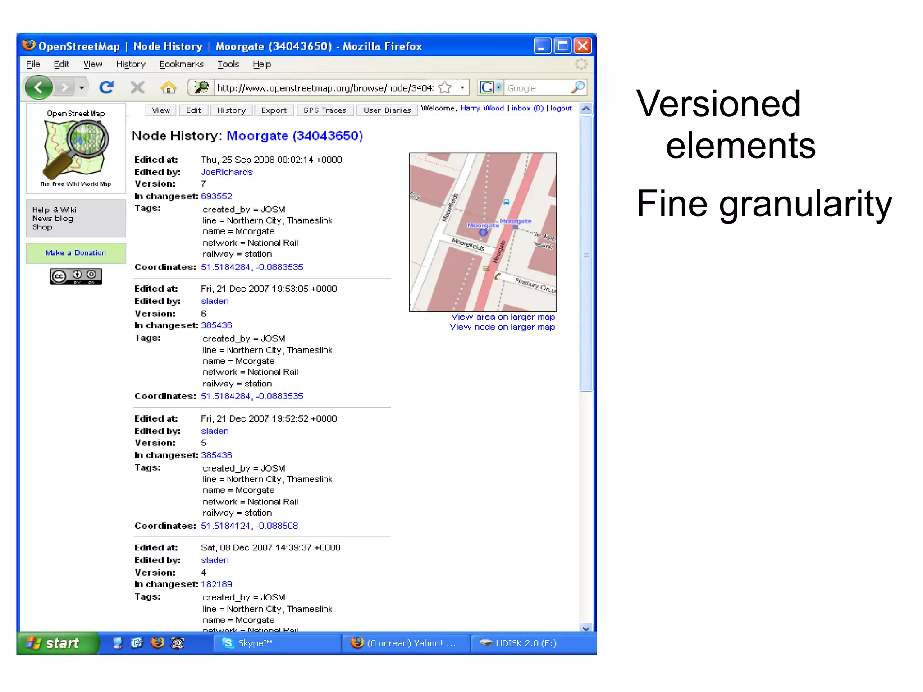Click the scrollbar up arrow
Viewport: 923px width, 692px height.
pyautogui.click(x=586, y=109)
